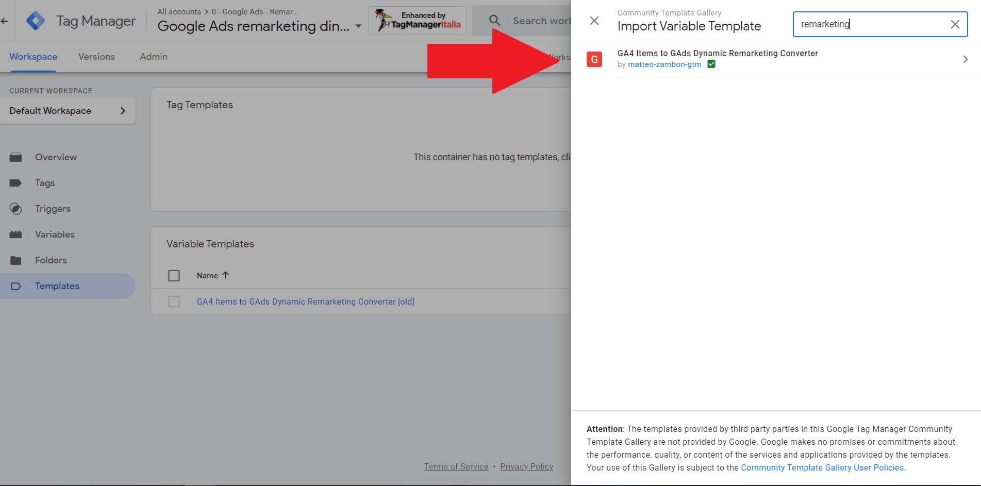Open the matteo-zambon-gtm author profile link
Image resolution: width=981 pixels, height=486 pixels.
(664, 64)
